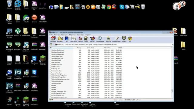Image resolution: width=194 pixels, height=109 pixels.
Task: Open the Параметры menu
Action: (x=80, y=35)
